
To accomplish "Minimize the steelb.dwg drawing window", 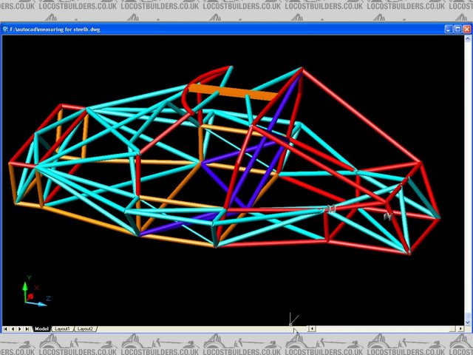I will pos(449,30).
